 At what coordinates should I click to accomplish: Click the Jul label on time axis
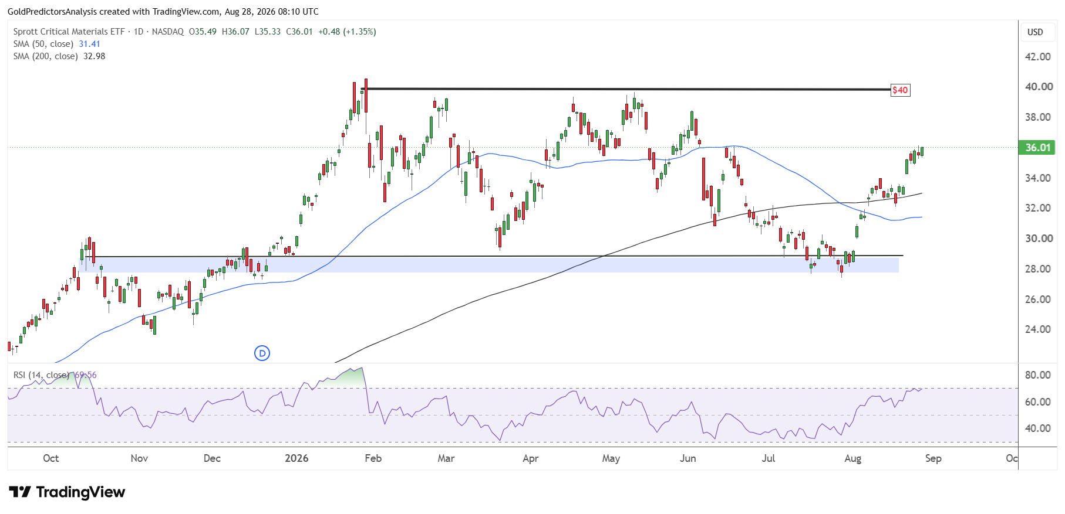click(769, 458)
